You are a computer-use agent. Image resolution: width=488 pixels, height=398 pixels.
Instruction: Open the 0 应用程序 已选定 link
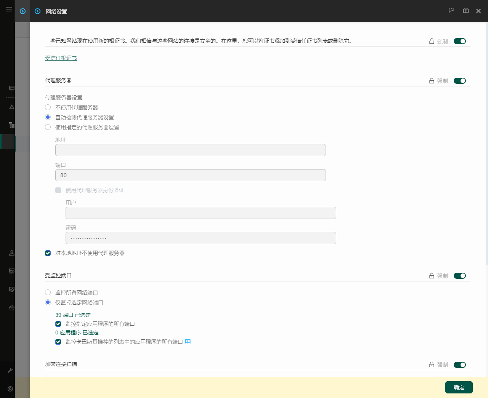(x=77, y=332)
